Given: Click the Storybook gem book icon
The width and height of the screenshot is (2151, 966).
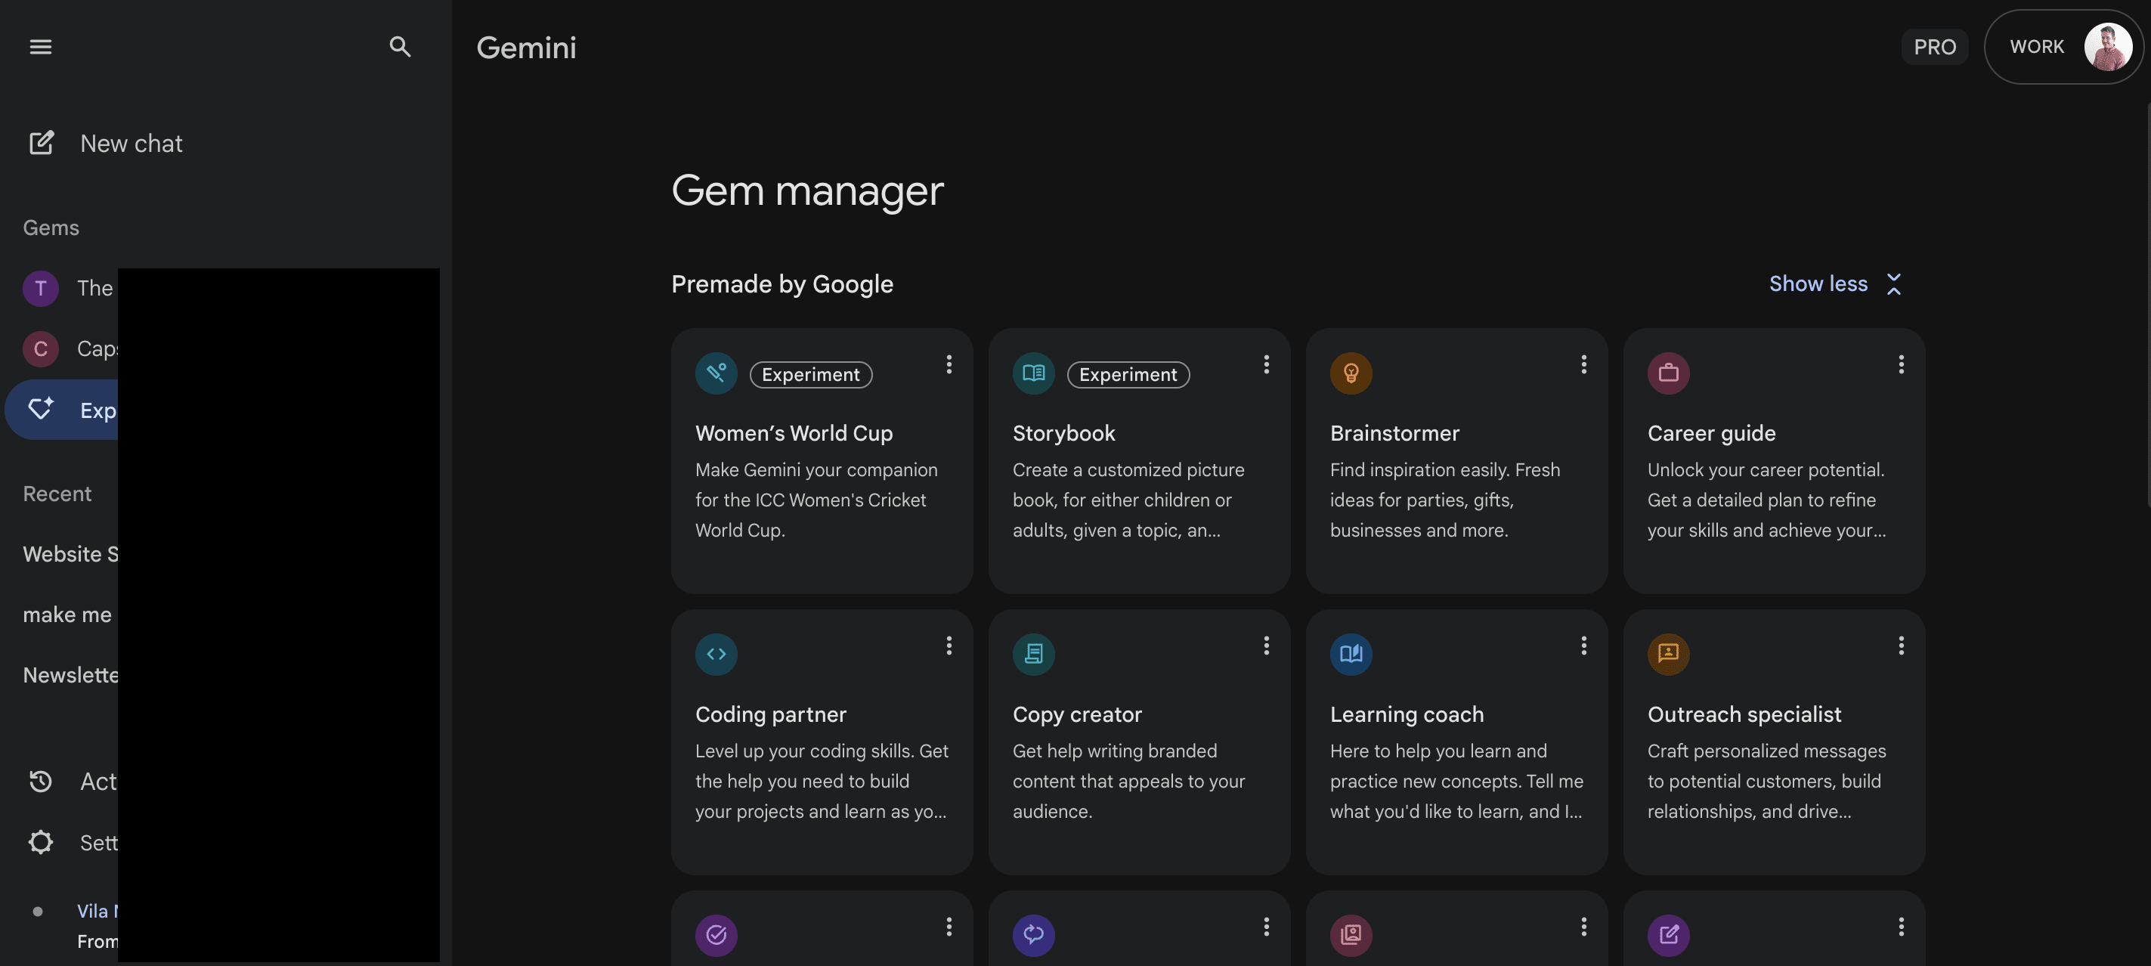Looking at the screenshot, I should pyautogui.click(x=1033, y=373).
